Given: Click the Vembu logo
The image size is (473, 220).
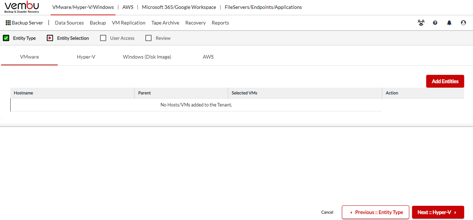Looking at the screenshot, I should (22, 7).
